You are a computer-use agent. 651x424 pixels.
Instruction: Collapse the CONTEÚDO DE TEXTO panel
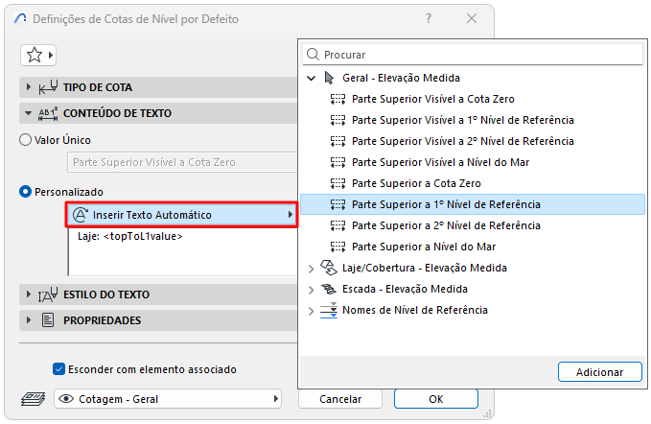coord(28,113)
